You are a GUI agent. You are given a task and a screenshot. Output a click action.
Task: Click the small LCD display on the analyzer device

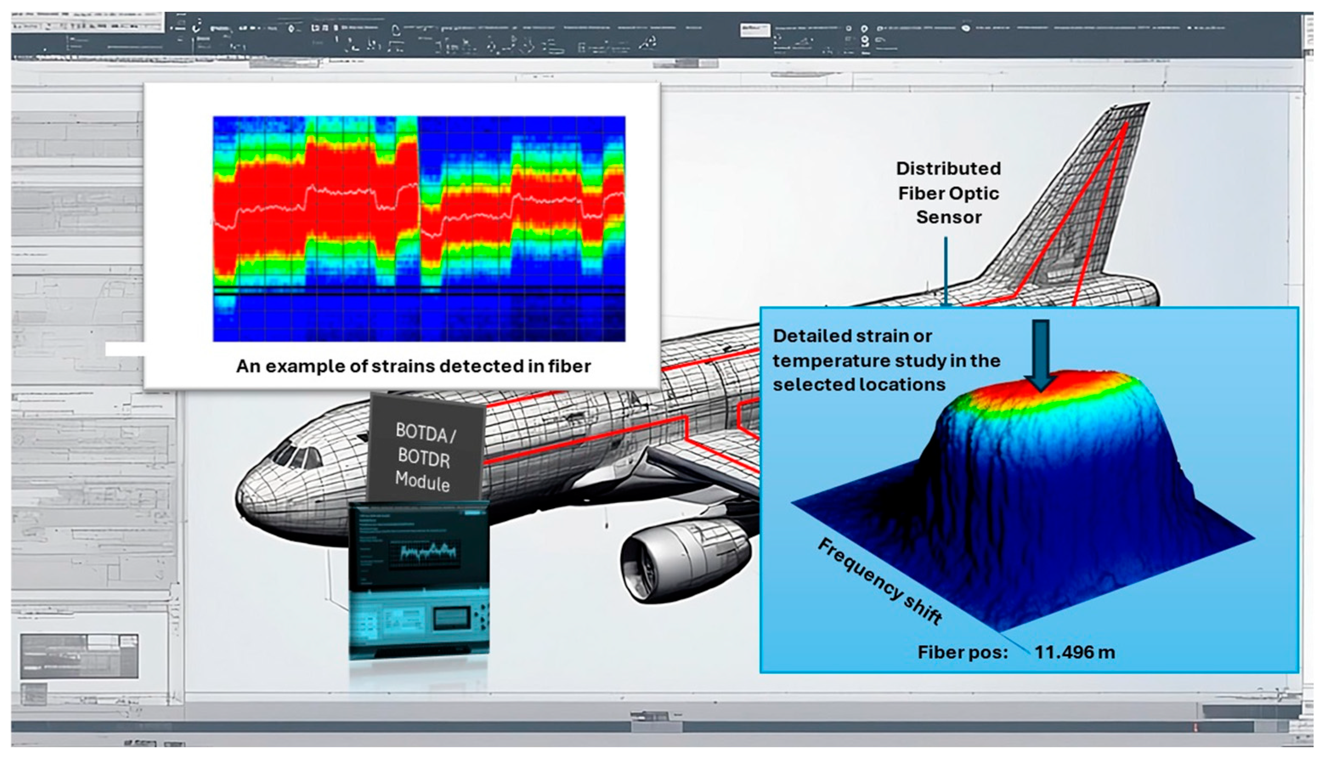(452, 618)
